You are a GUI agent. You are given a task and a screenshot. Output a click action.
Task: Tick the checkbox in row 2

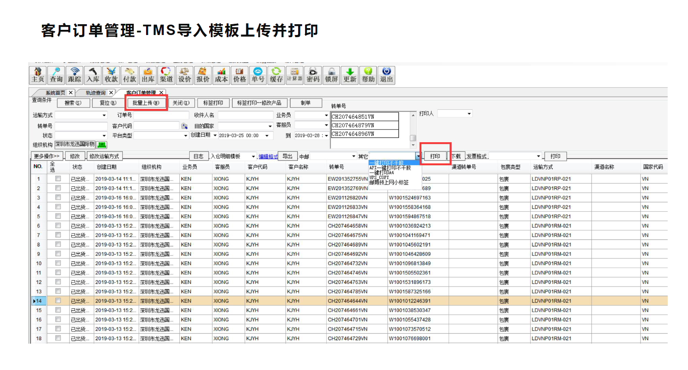click(x=58, y=188)
